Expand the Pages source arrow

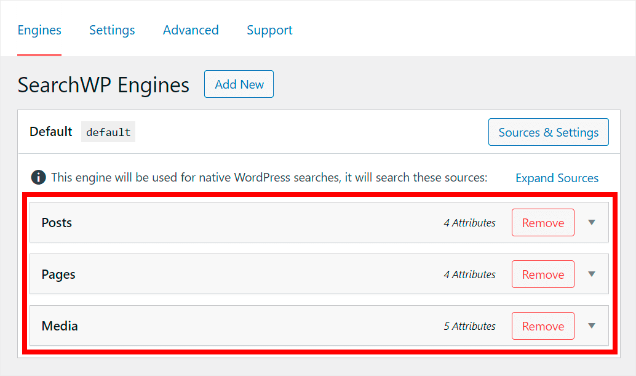(x=592, y=274)
